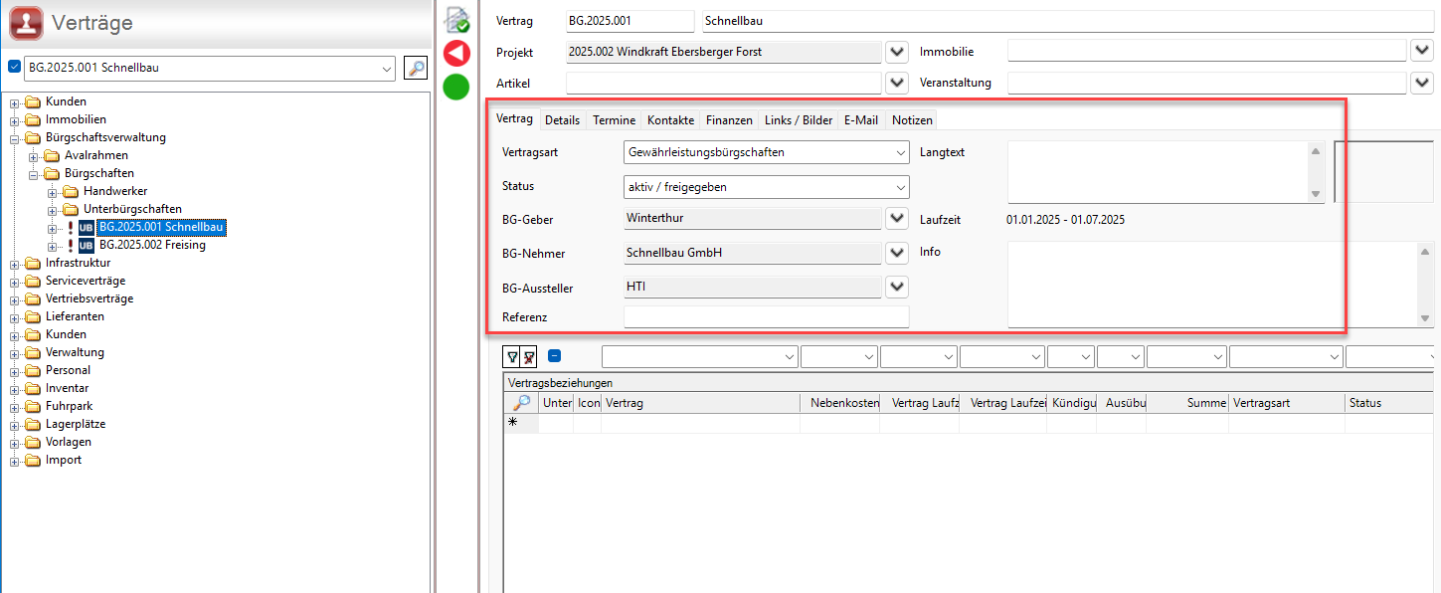The image size is (1441, 593).
Task: Toggle the blue minus checkbox above relations table
Action: click(555, 356)
